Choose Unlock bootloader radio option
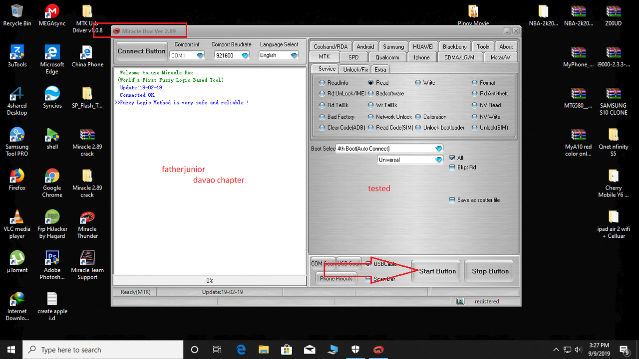This screenshot has height=359, width=639. pos(418,128)
